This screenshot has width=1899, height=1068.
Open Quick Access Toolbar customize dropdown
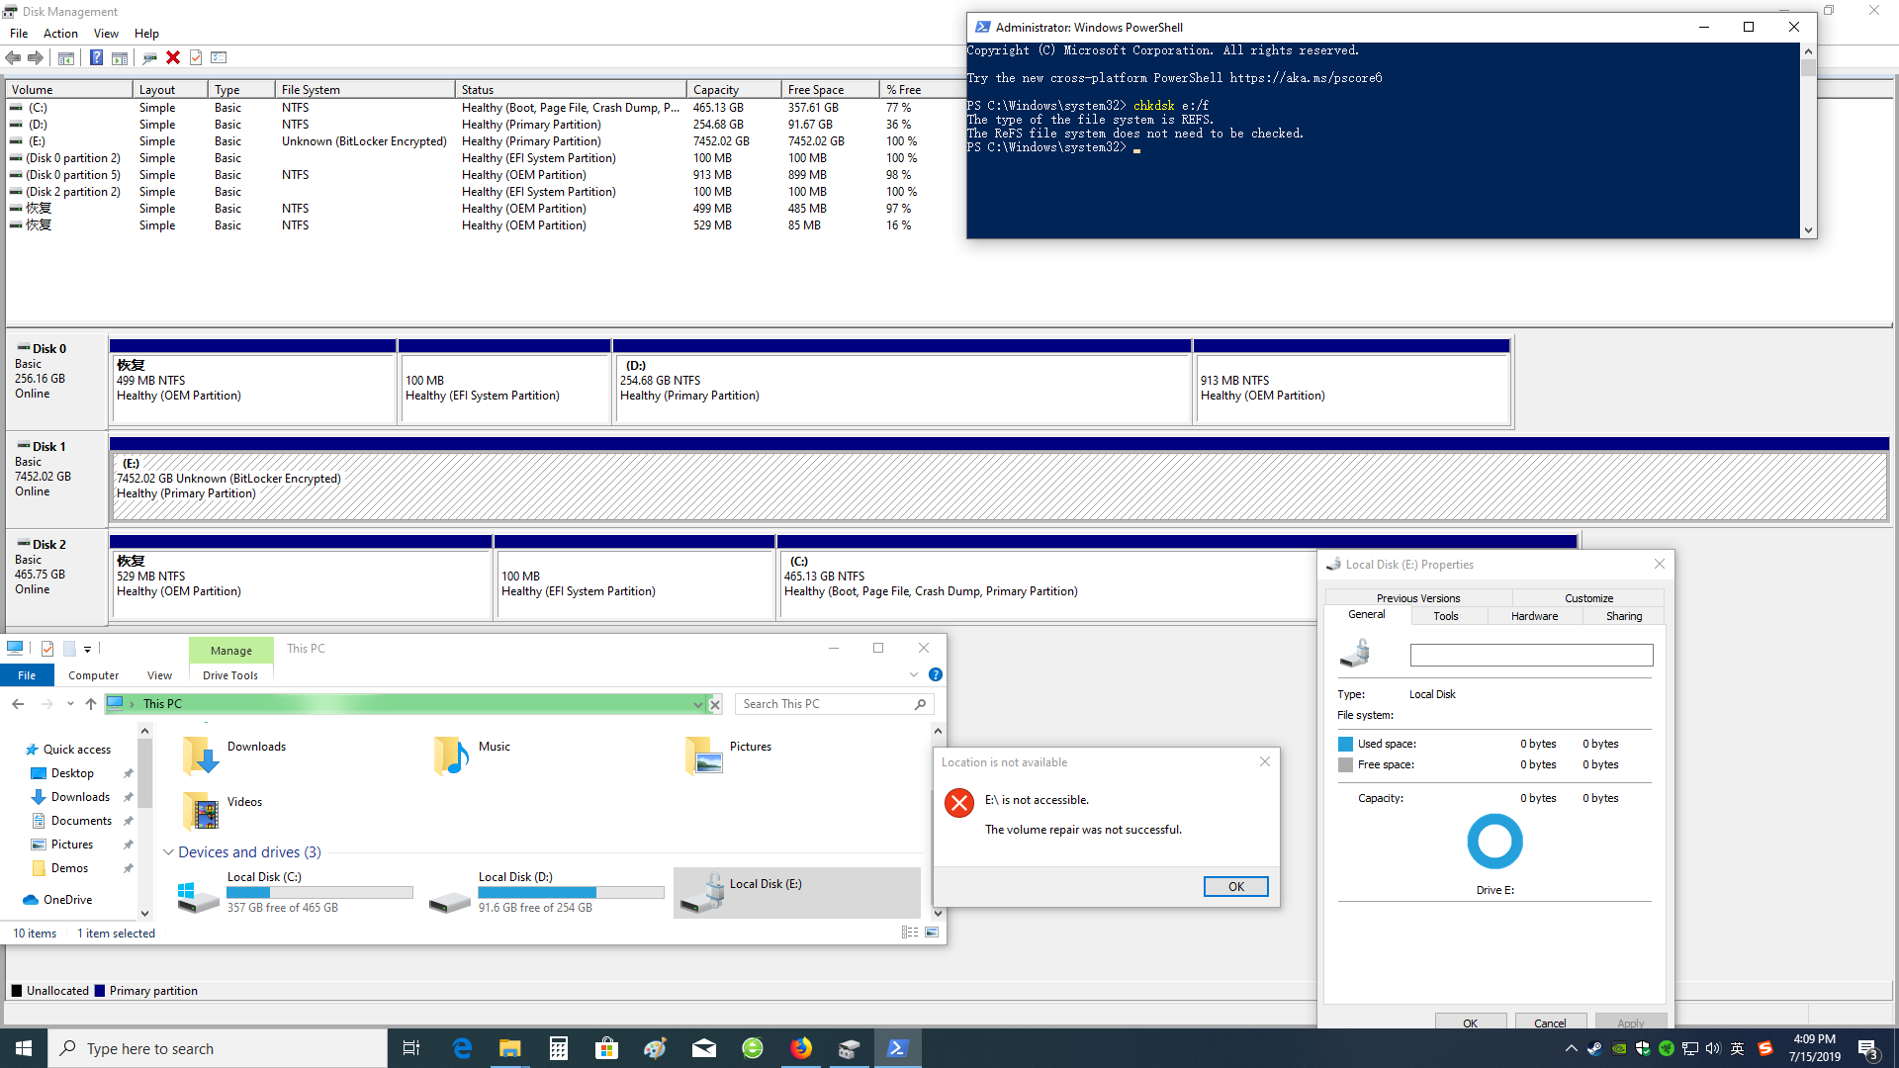[88, 649]
